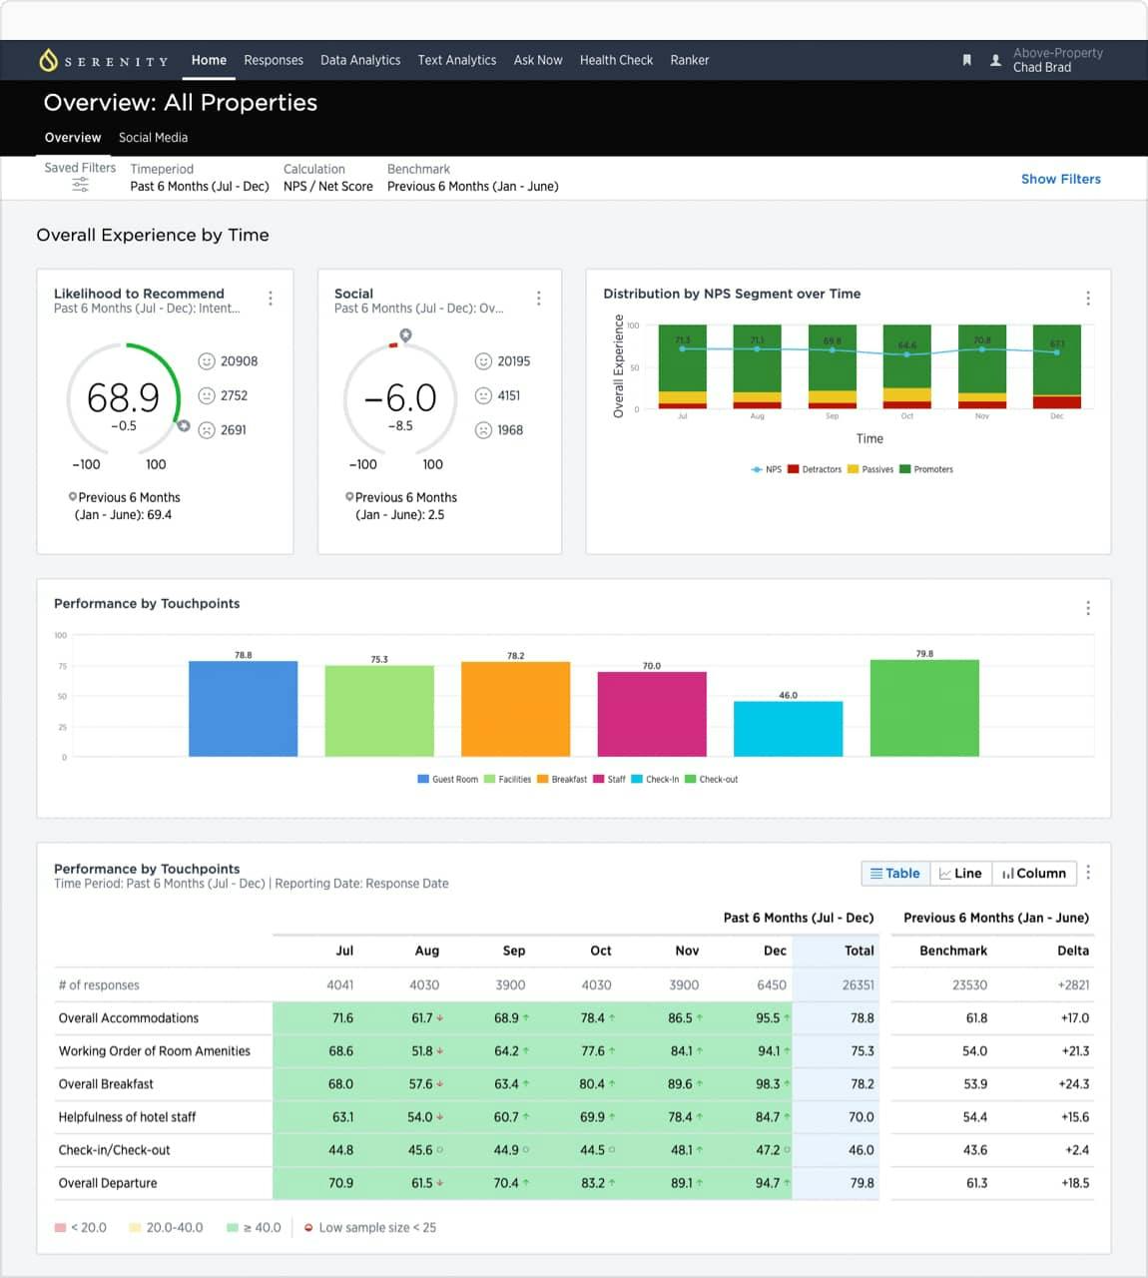Select the Overall Breakfast row label

coord(106,1084)
